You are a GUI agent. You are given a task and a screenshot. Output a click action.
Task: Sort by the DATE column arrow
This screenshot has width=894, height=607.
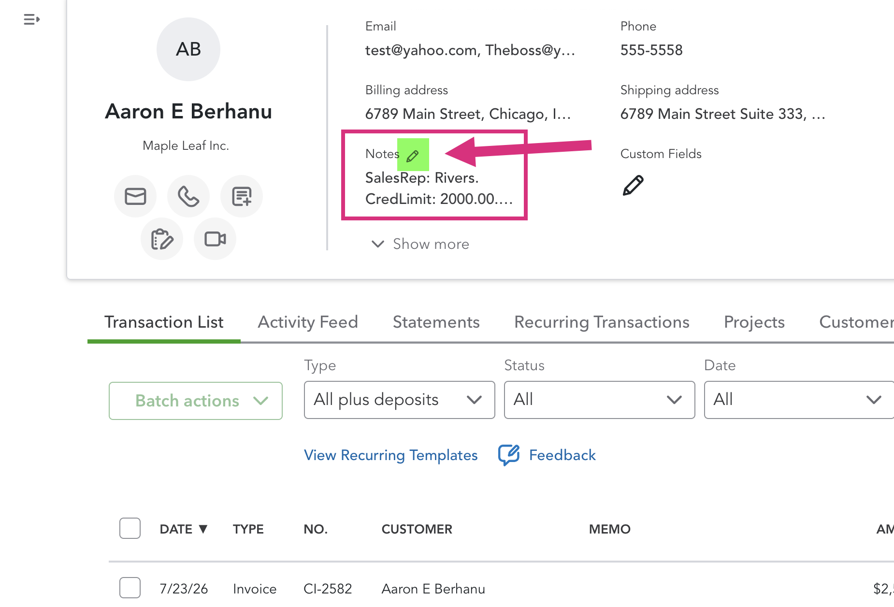click(203, 529)
